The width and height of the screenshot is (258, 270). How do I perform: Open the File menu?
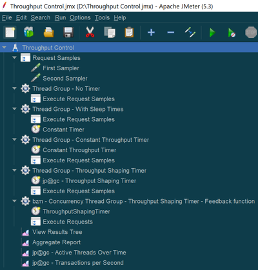pyautogui.click(x=7, y=17)
